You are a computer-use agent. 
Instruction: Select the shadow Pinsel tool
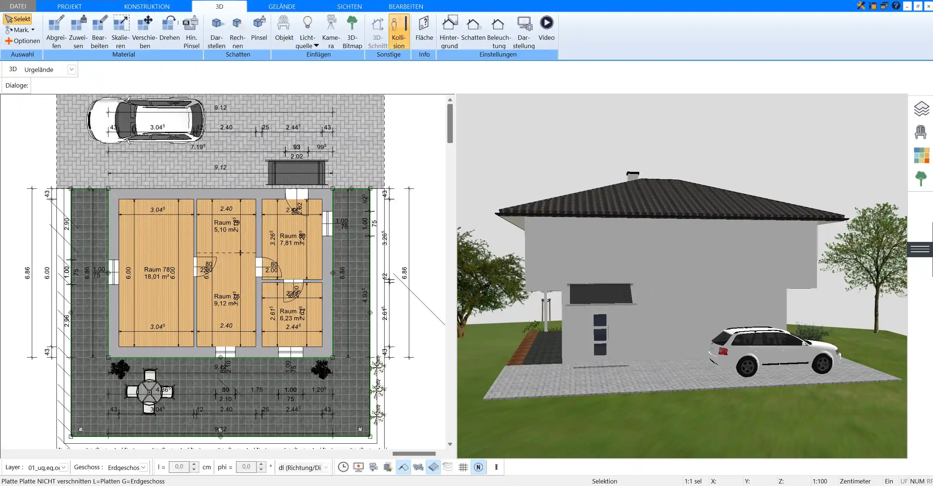click(259, 28)
